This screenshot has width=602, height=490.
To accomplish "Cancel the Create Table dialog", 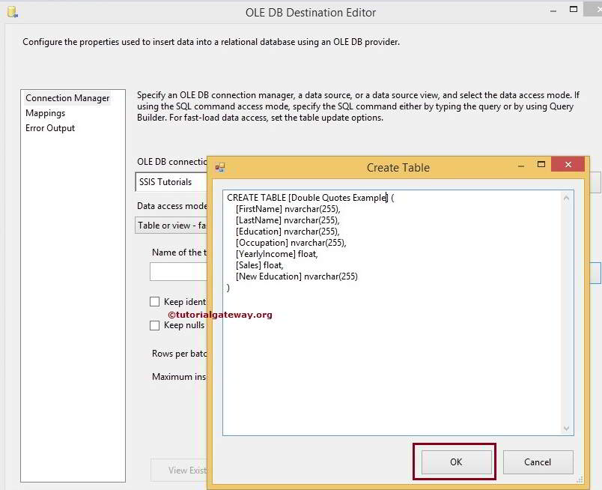I will 538,462.
